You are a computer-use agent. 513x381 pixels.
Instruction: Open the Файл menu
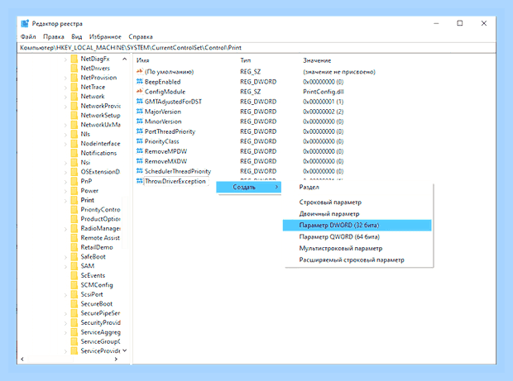pyautogui.click(x=28, y=36)
